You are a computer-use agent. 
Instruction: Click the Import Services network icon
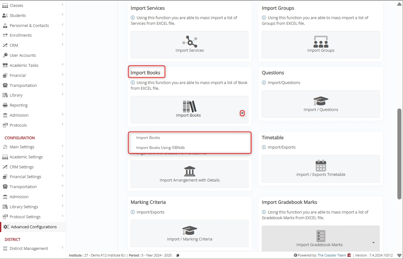pos(190,41)
